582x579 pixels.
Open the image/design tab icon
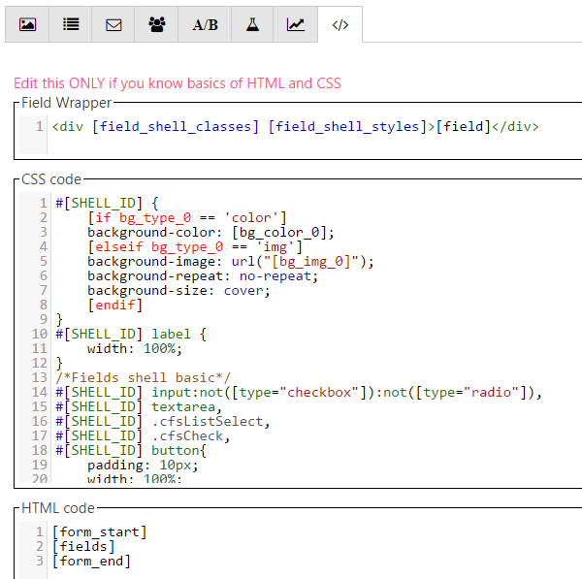27,24
